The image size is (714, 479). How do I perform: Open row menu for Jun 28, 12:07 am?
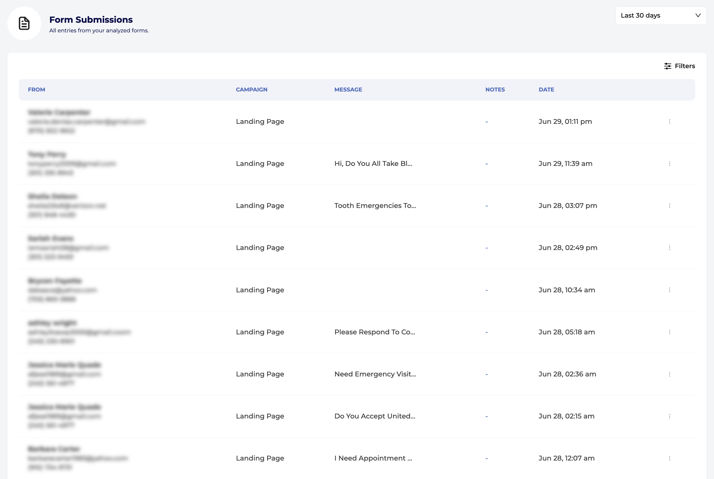[670, 458]
